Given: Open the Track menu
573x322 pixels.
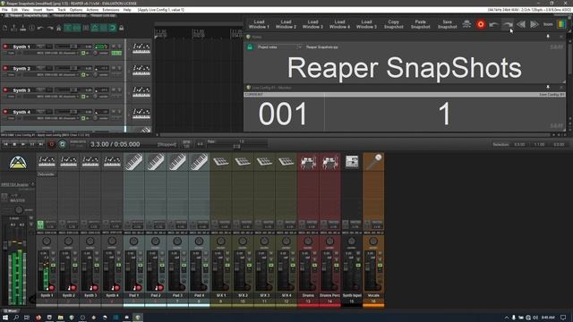Looking at the screenshot, I should click(62, 10).
